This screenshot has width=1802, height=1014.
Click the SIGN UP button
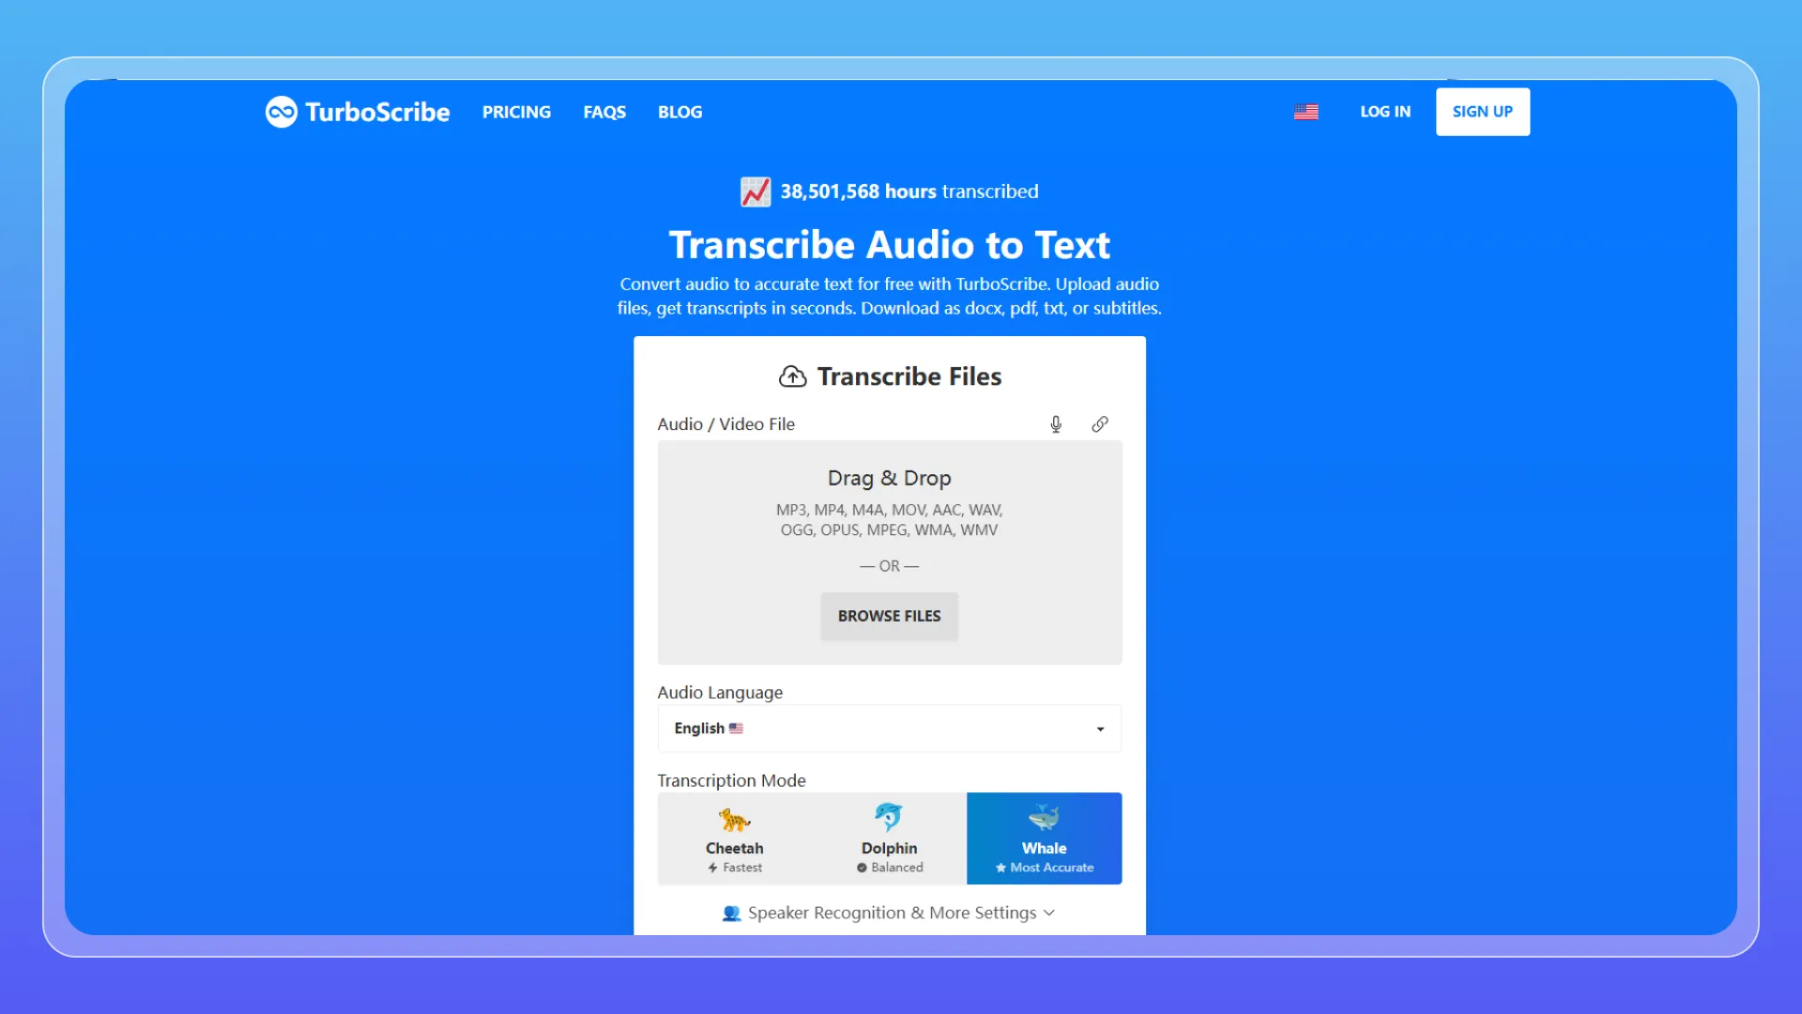click(1483, 112)
